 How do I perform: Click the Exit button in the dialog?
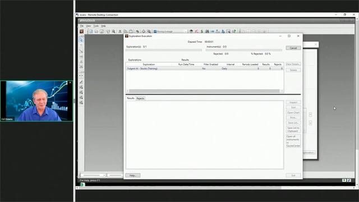point(293,176)
